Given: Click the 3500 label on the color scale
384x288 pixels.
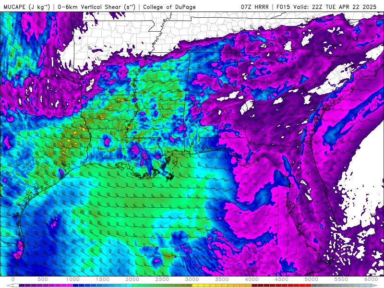Looking at the screenshot, I should click(222, 279).
